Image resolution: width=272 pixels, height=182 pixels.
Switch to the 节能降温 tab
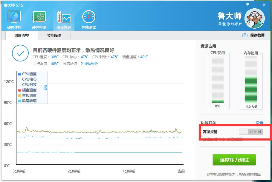click(x=54, y=36)
